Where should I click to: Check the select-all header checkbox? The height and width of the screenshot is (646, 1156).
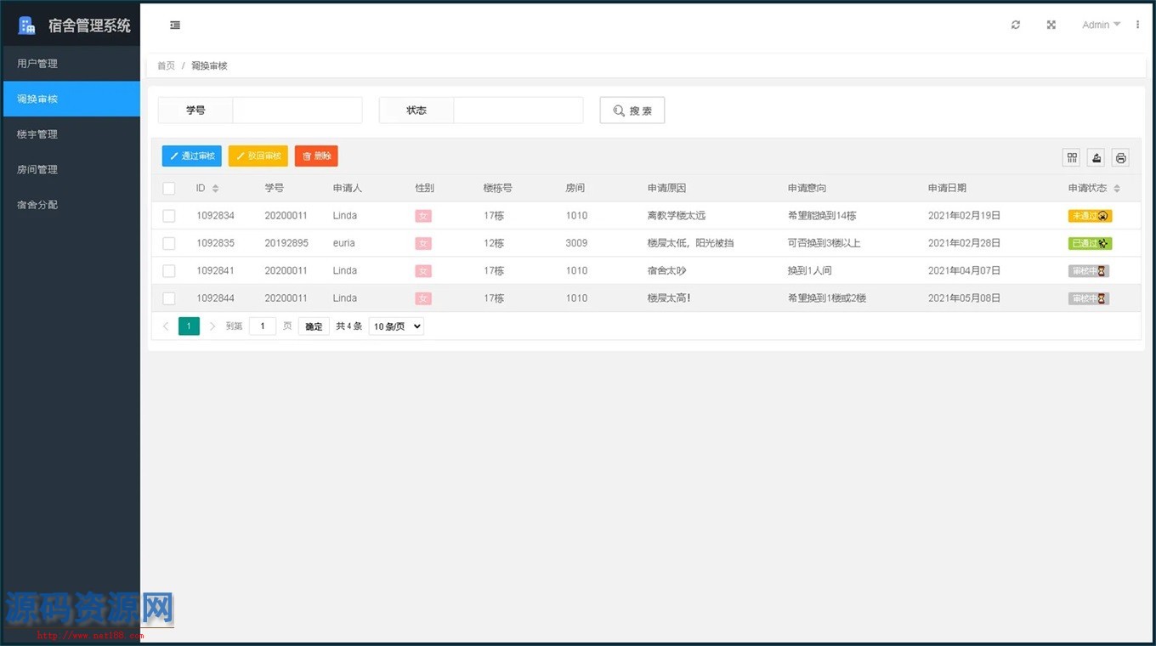tap(169, 189)
